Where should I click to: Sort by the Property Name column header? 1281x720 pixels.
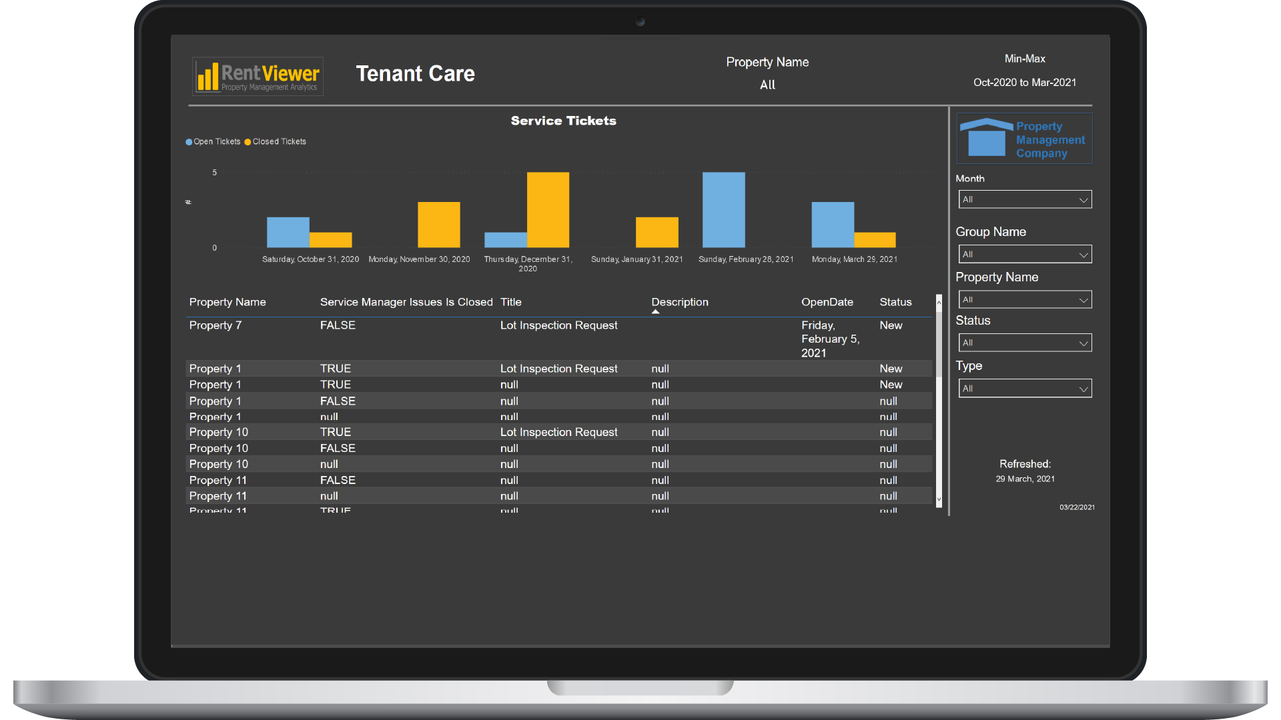pyautogui.click(x=228, y=302)
